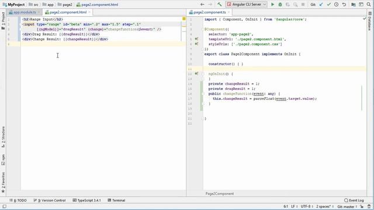Click the src folder breadcrumb

33,5
